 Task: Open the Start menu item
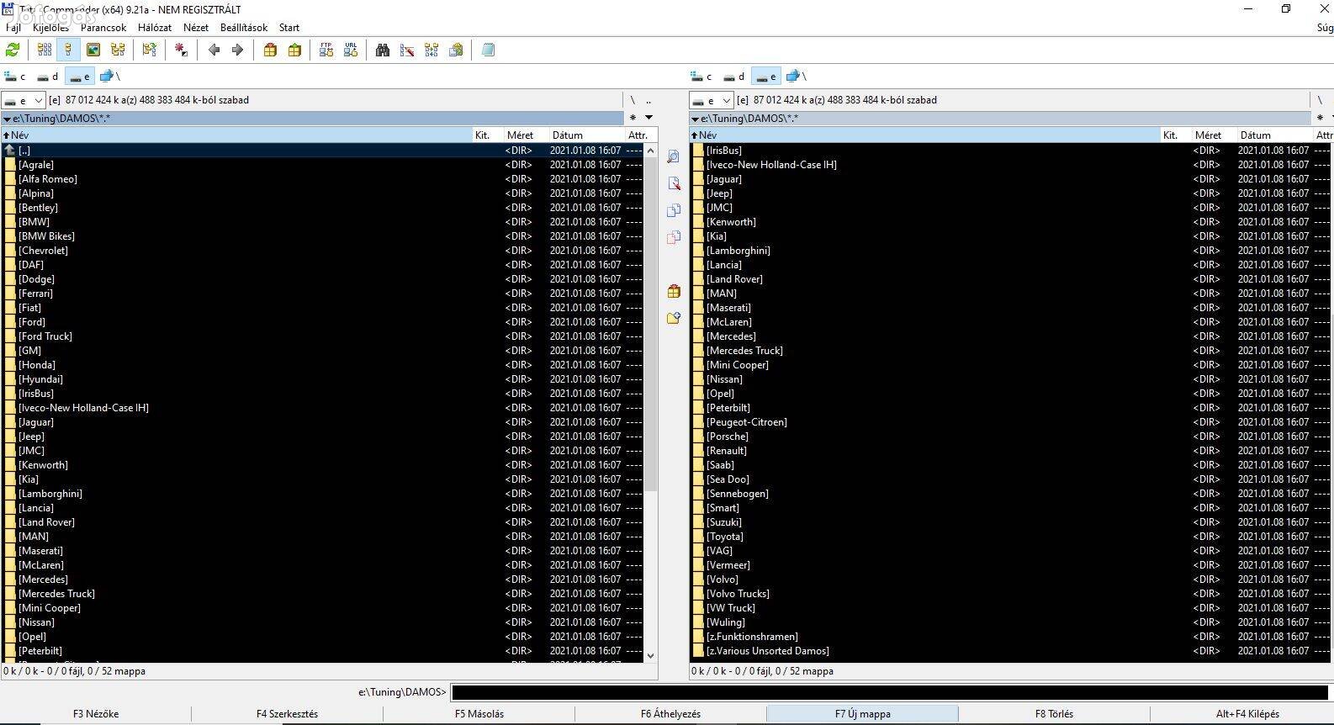(x=289, y=28)
